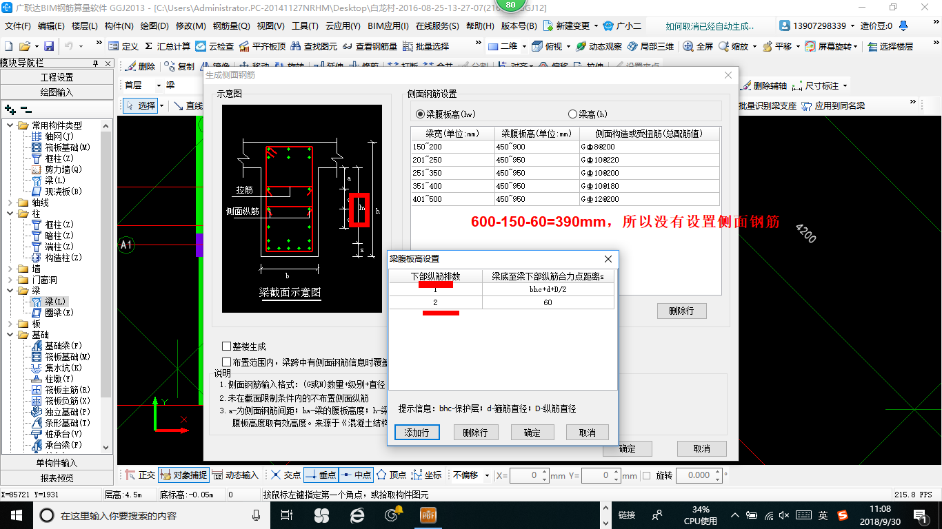Start 动态观察 dynamic orbit view

tap(599, 46)
